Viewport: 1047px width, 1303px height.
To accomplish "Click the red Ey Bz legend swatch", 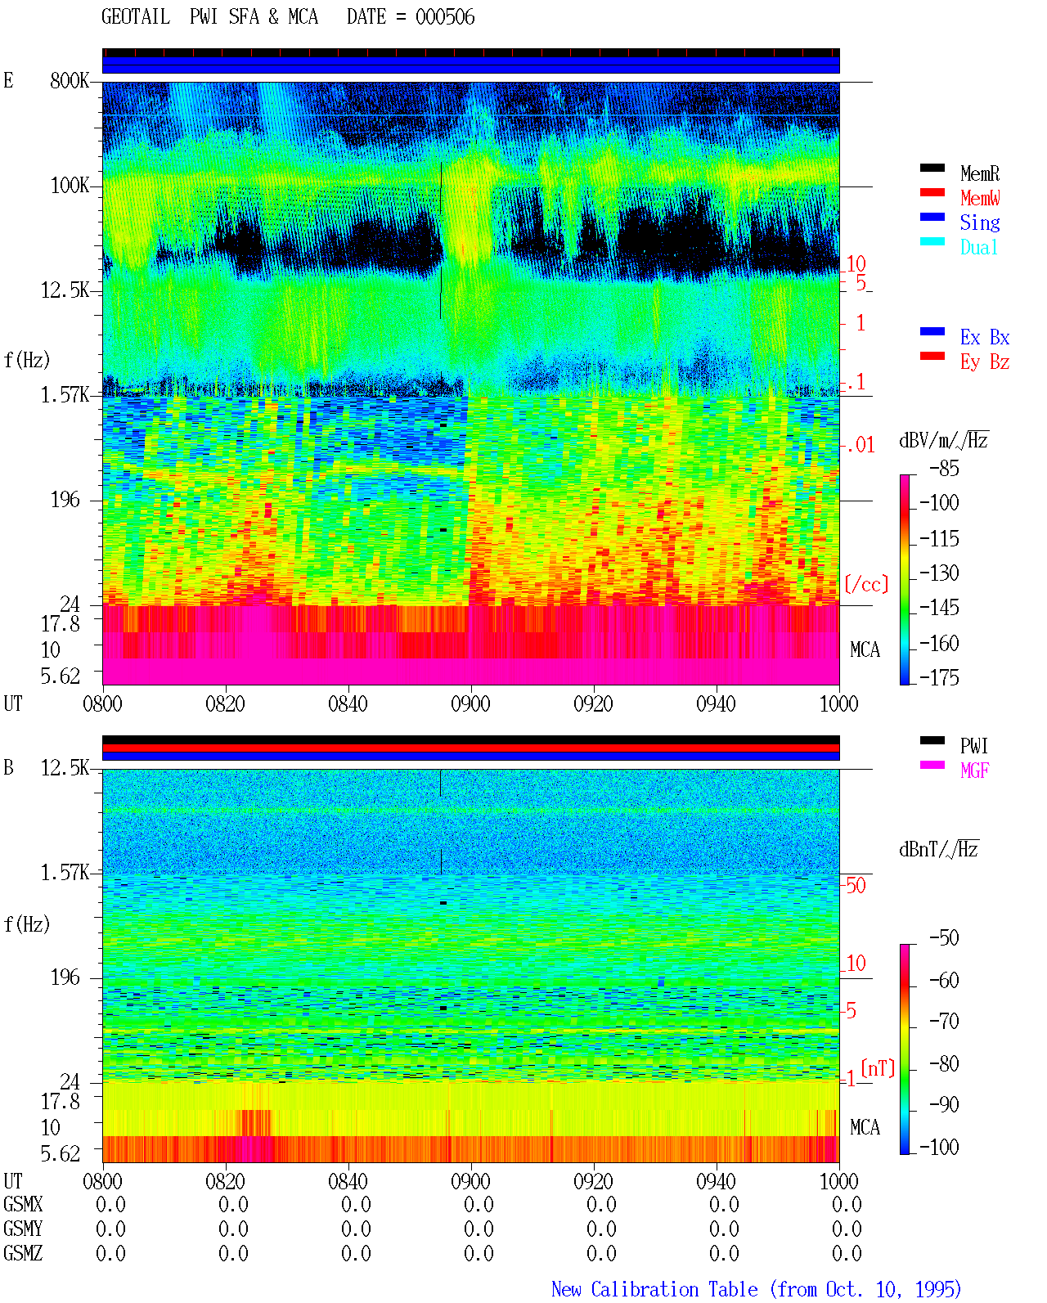I will (932, 356).
